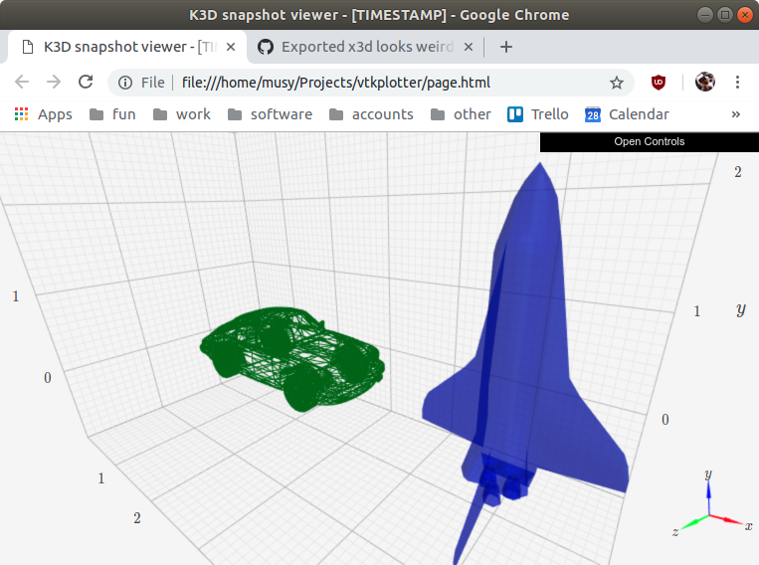Viewport: 759px width, 565px height.
Task: Open the Trello bookmark
Action: [x=538, y=114]
